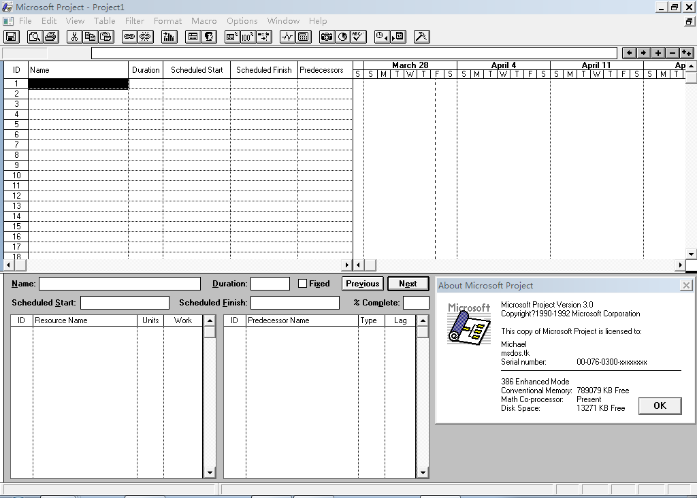The width and height of the screenshot is (697, 498).
Task: Select the camera toolbar icon
Action: (x=325, y=36)
